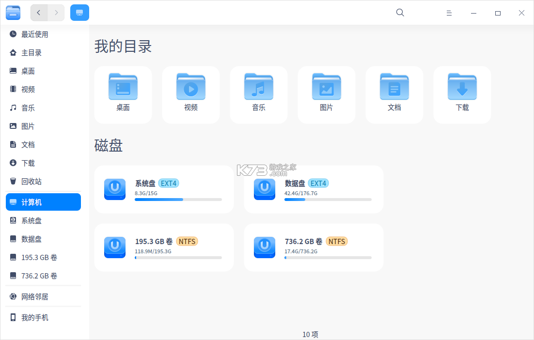Select 图片 in the sidebar
Image resolution: width=534 pixels, height=340 pixels.
coord(43,126)
